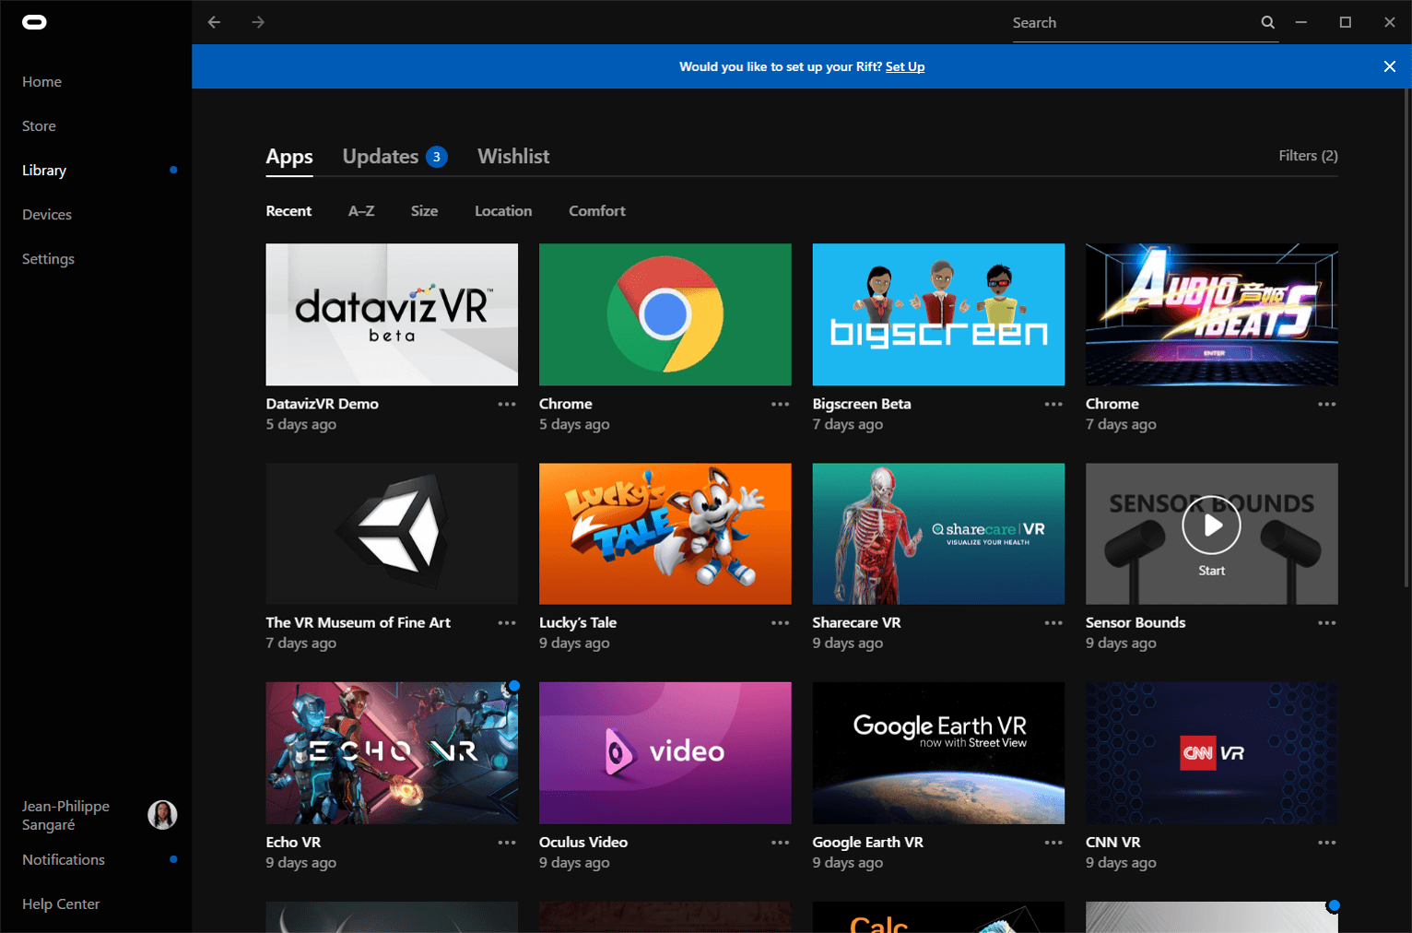Go forward with the right arrow

[258, 22]
